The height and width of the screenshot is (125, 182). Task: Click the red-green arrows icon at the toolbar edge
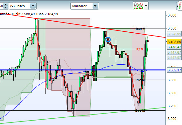click(x=179, y=6)
